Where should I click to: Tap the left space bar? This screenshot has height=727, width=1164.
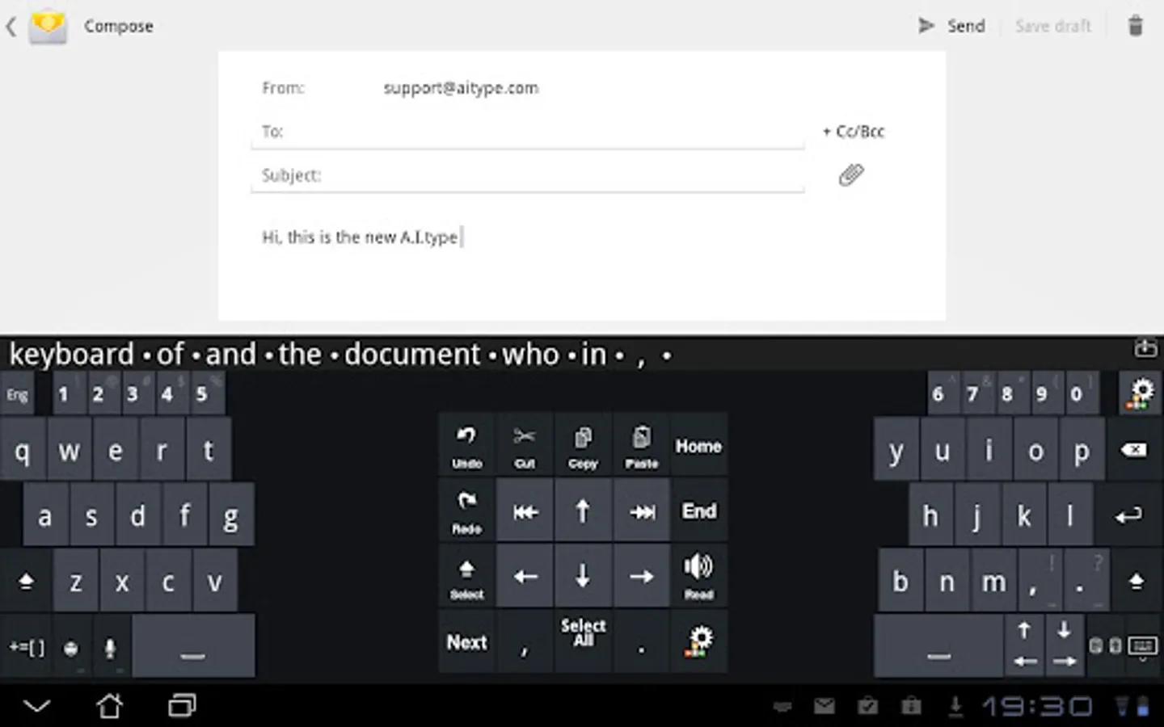(x=193, y=646)
